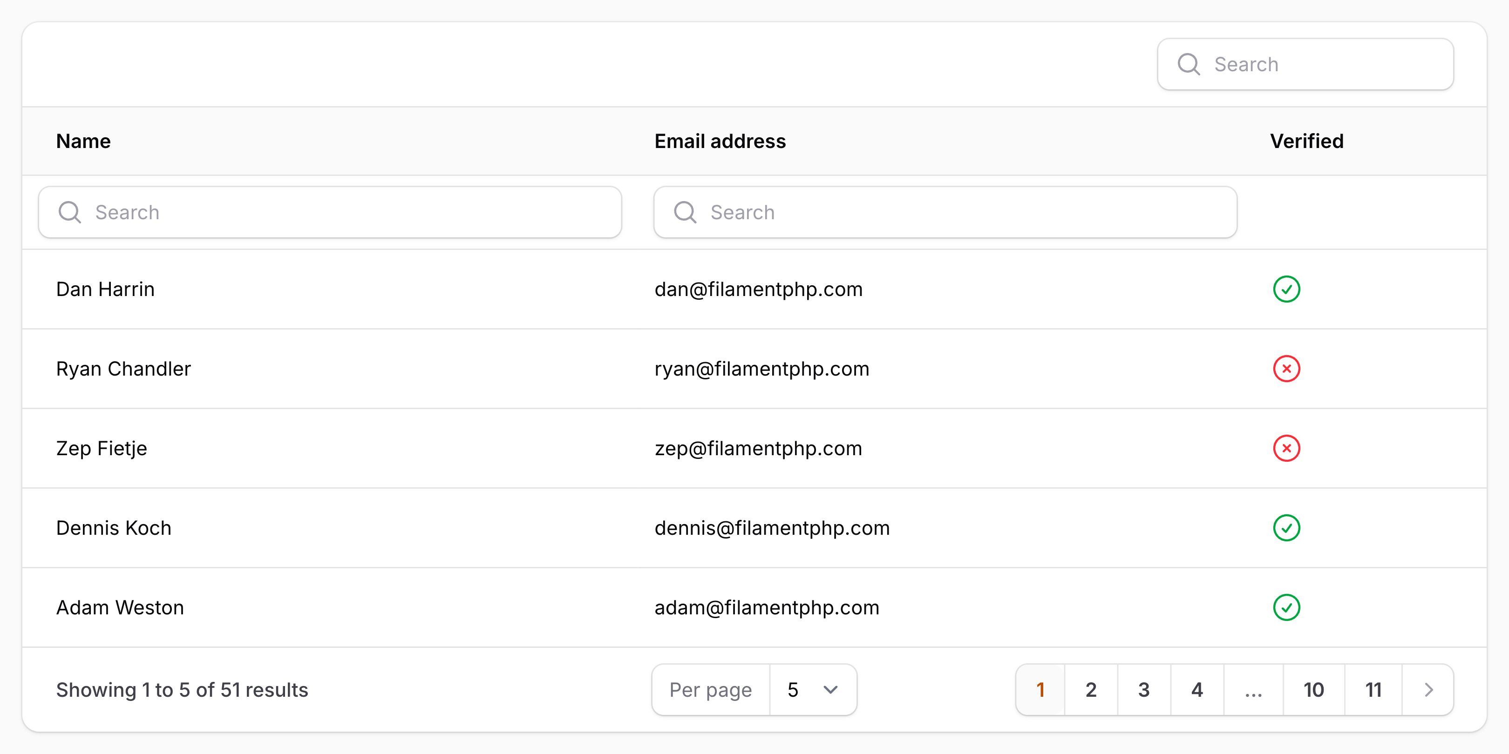
Task: Click Adam Weston's green verified check icon
Action: 1286,608
